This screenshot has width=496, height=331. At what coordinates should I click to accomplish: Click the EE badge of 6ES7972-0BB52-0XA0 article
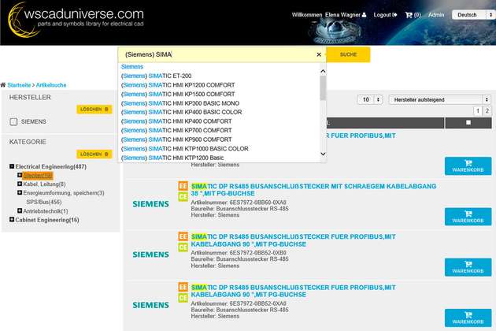click(183, 288)
